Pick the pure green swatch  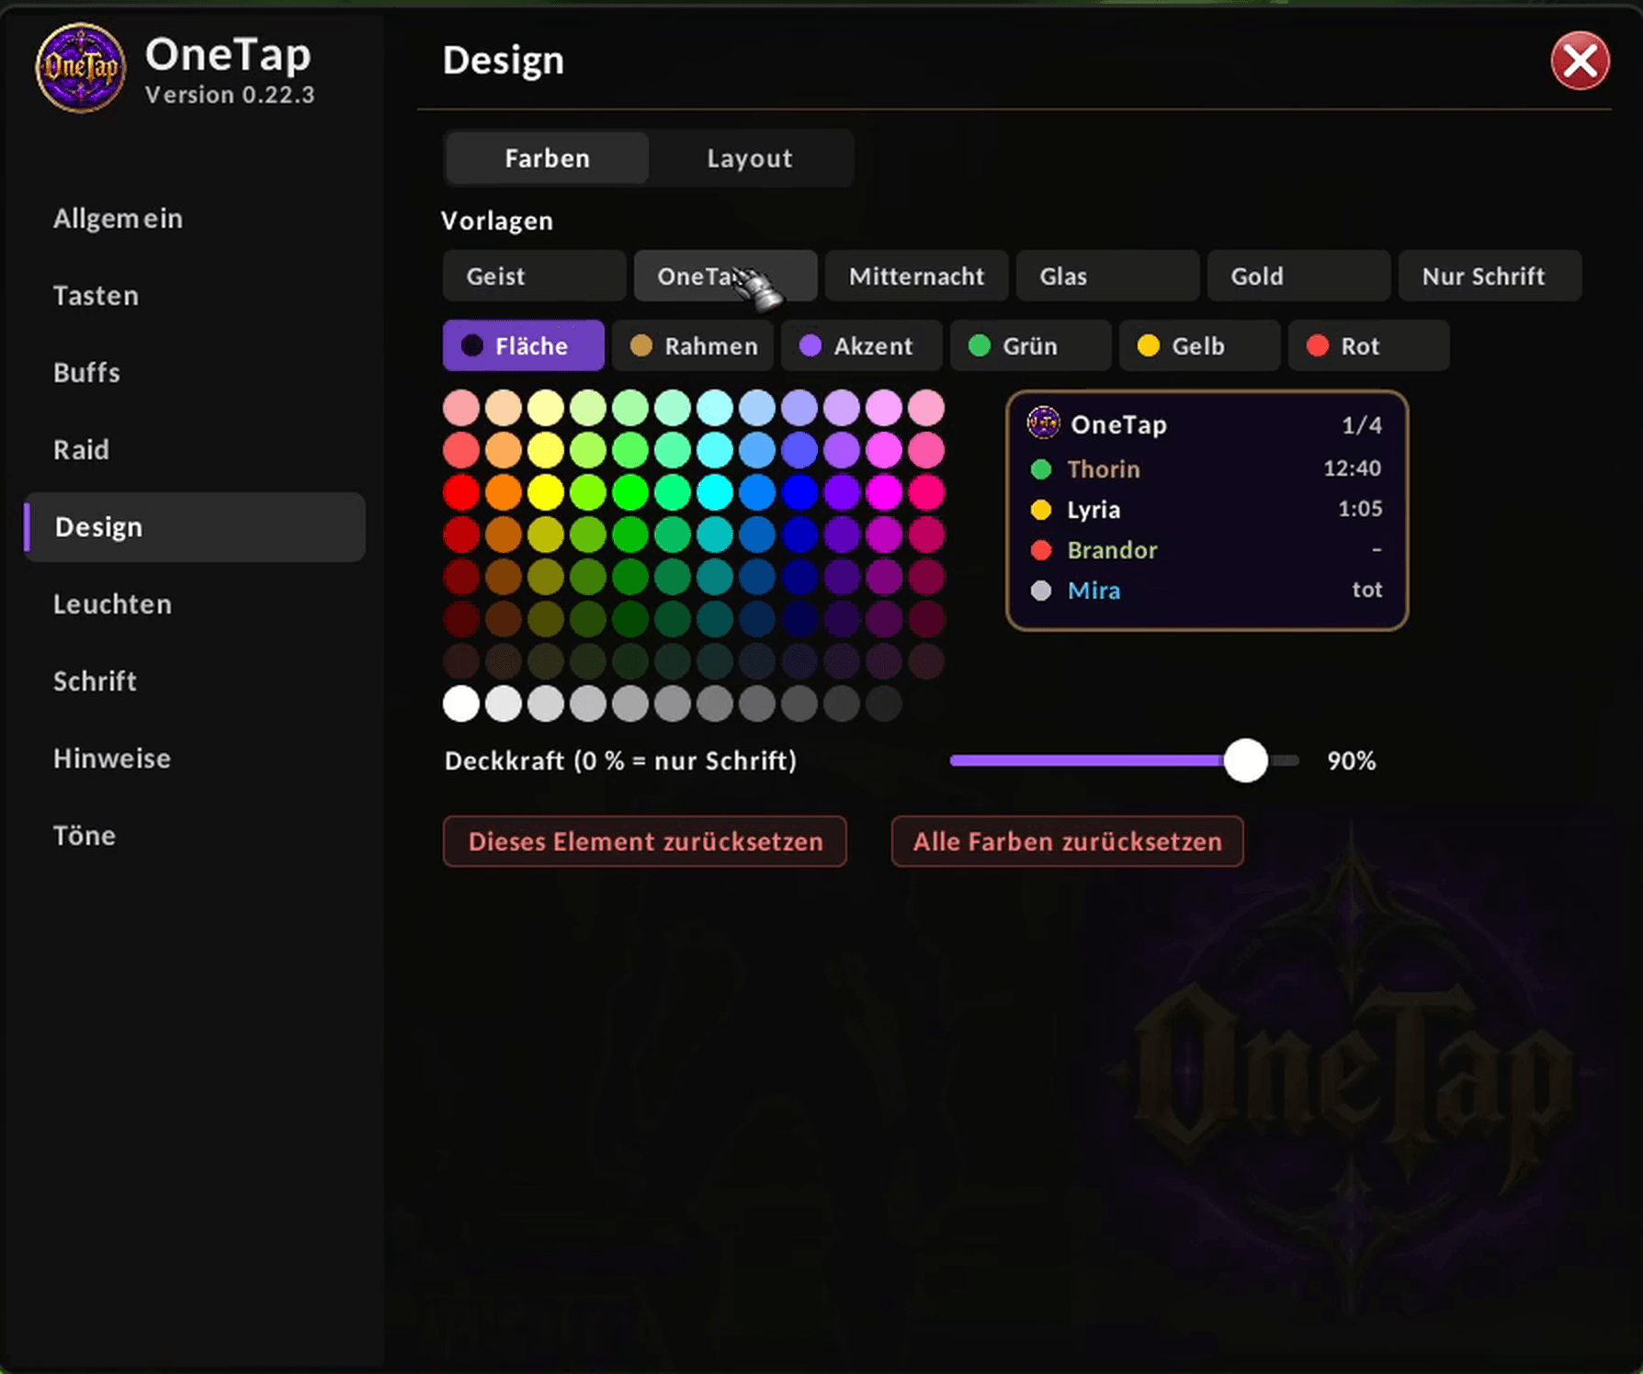630,492
